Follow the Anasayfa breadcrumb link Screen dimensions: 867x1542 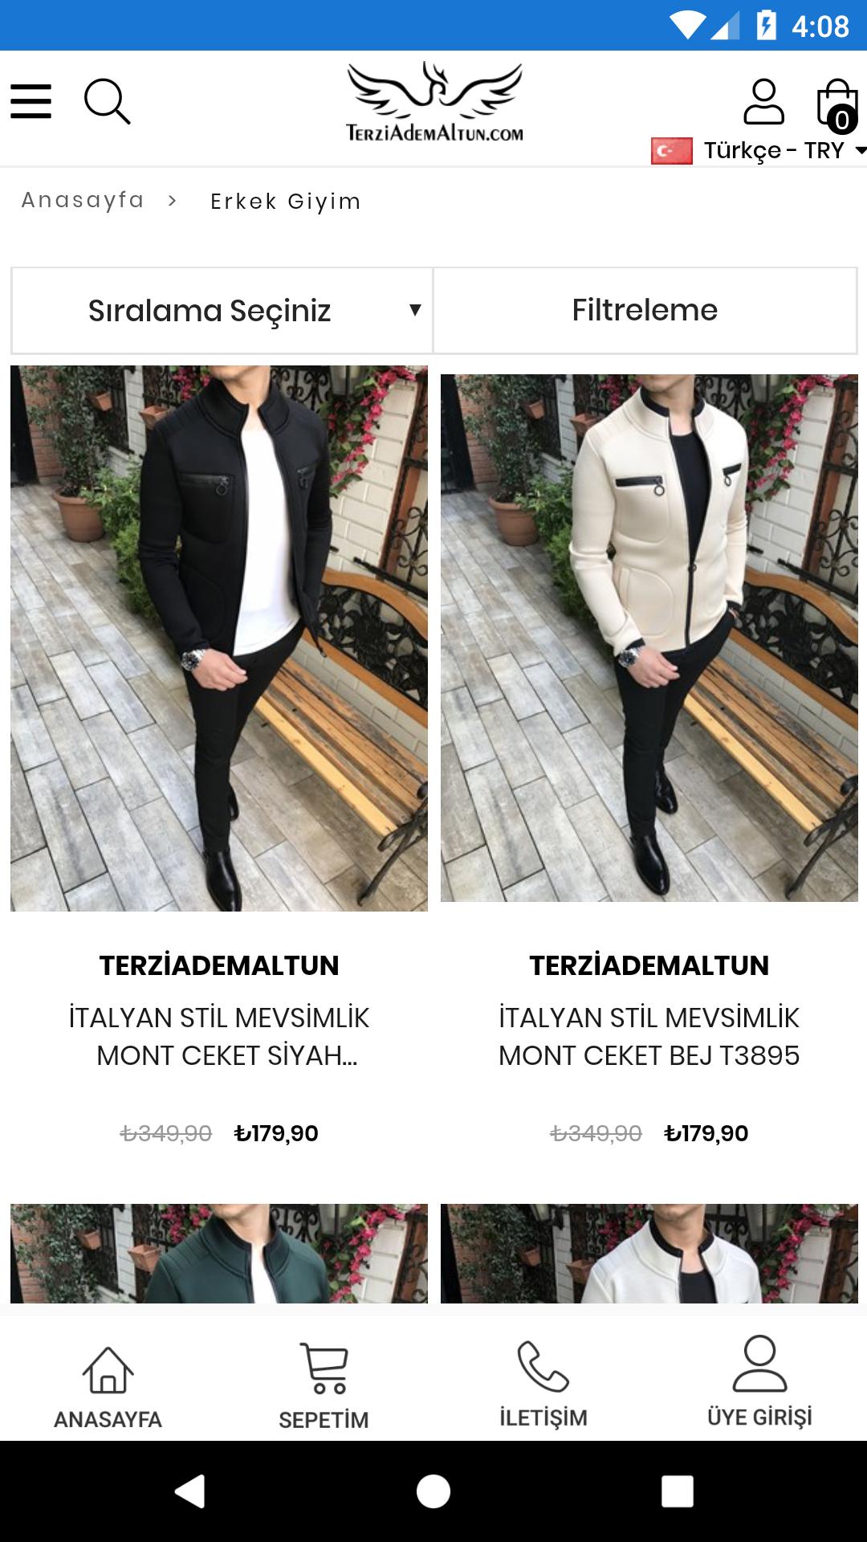[x=83, y=200]
